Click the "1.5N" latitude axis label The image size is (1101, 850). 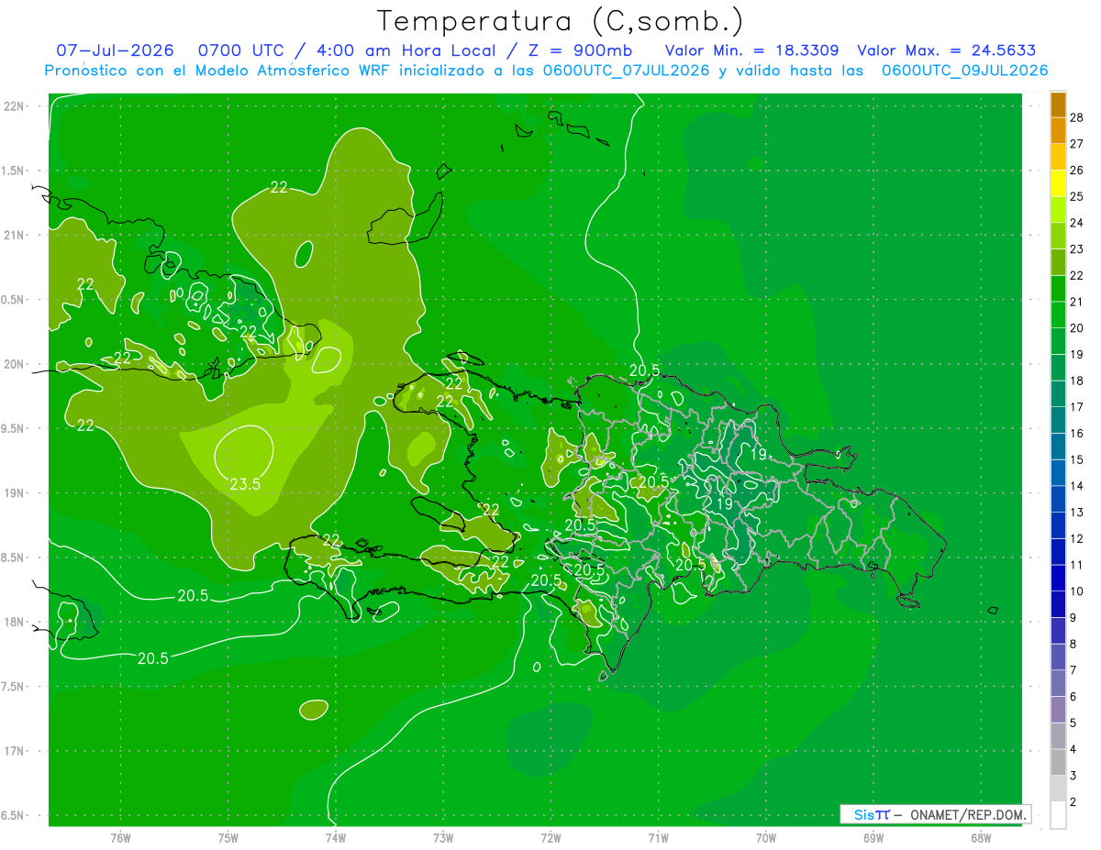click(14, 171)
